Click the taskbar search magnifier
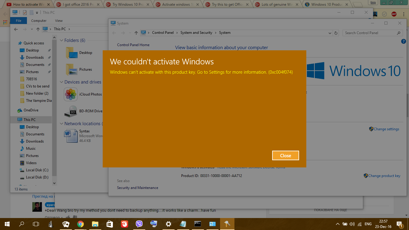409x230 pixels. (x=22, y=224)
